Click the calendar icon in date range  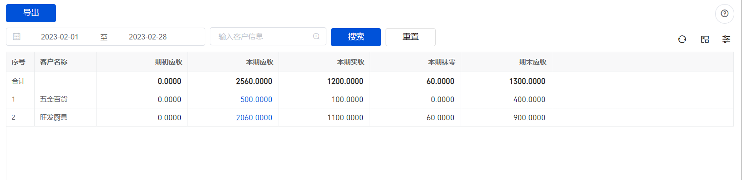click(16, 37)
